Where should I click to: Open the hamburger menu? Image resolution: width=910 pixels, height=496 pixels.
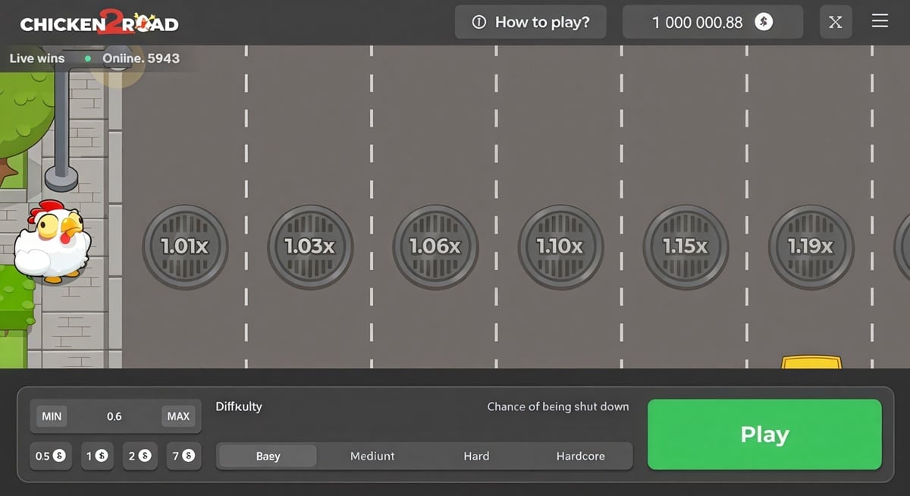pos(880,22)
